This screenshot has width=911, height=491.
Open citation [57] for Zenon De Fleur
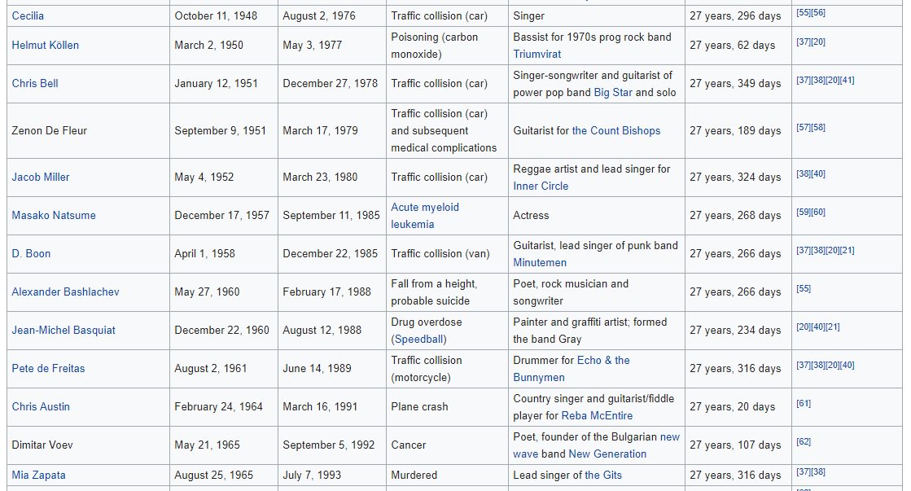tap(804, 127)
